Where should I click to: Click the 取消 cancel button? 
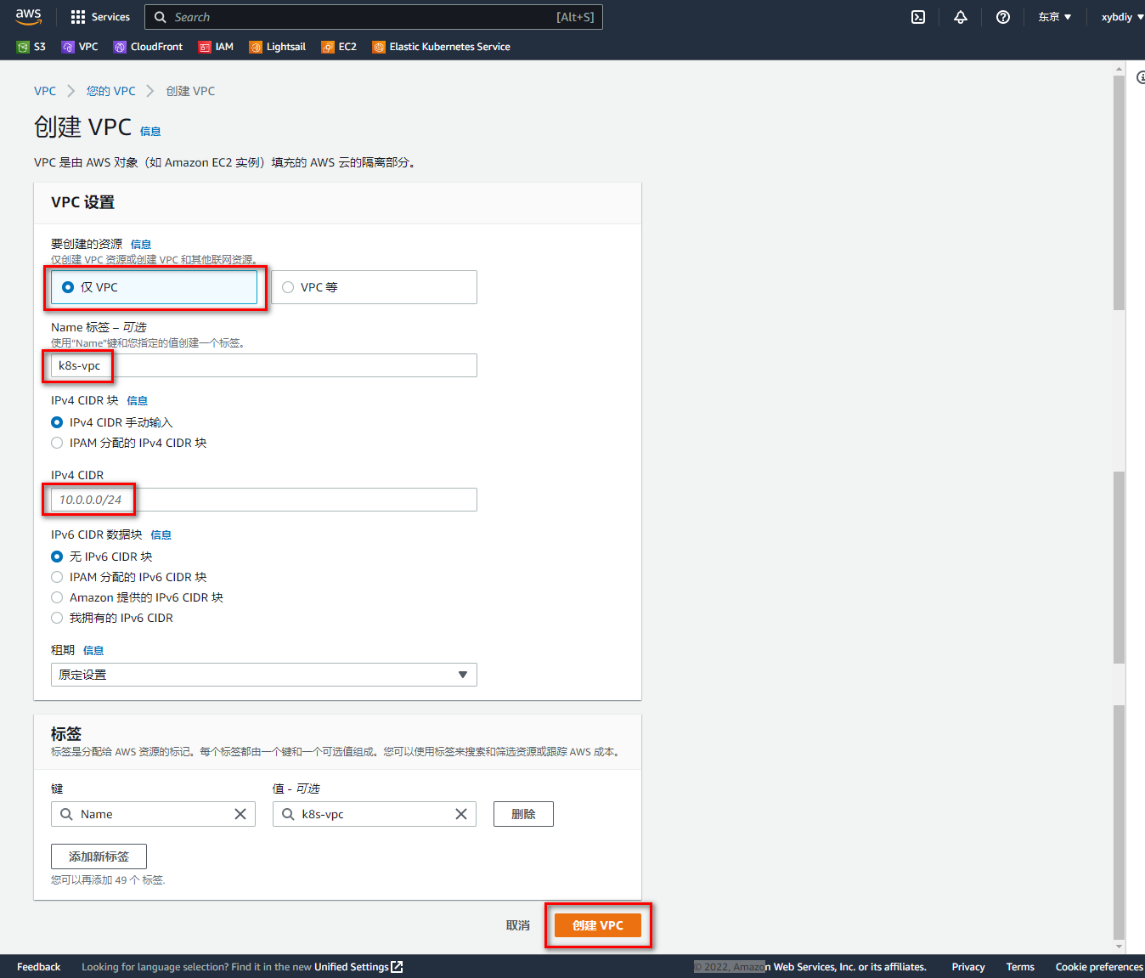pyautogui.click(x=518, y=925)
